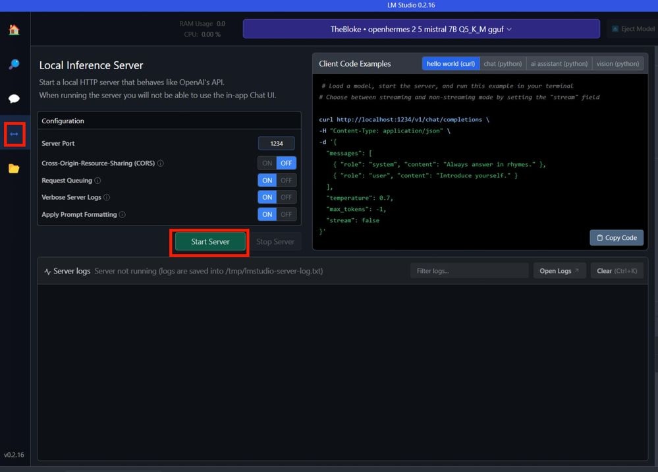Viewport: 658px width, 472px height.
Task: Click the Eject Model button
Action: pos(633,29)
